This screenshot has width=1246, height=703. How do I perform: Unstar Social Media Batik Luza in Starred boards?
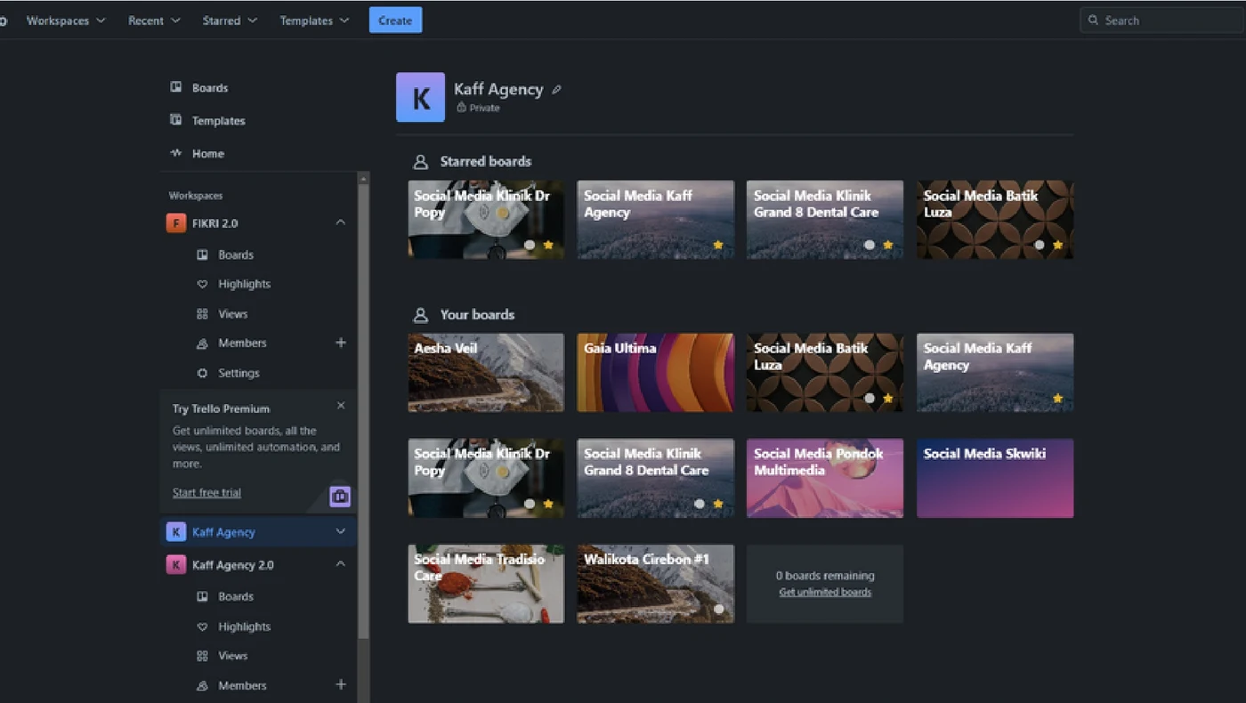(1057, 245)
